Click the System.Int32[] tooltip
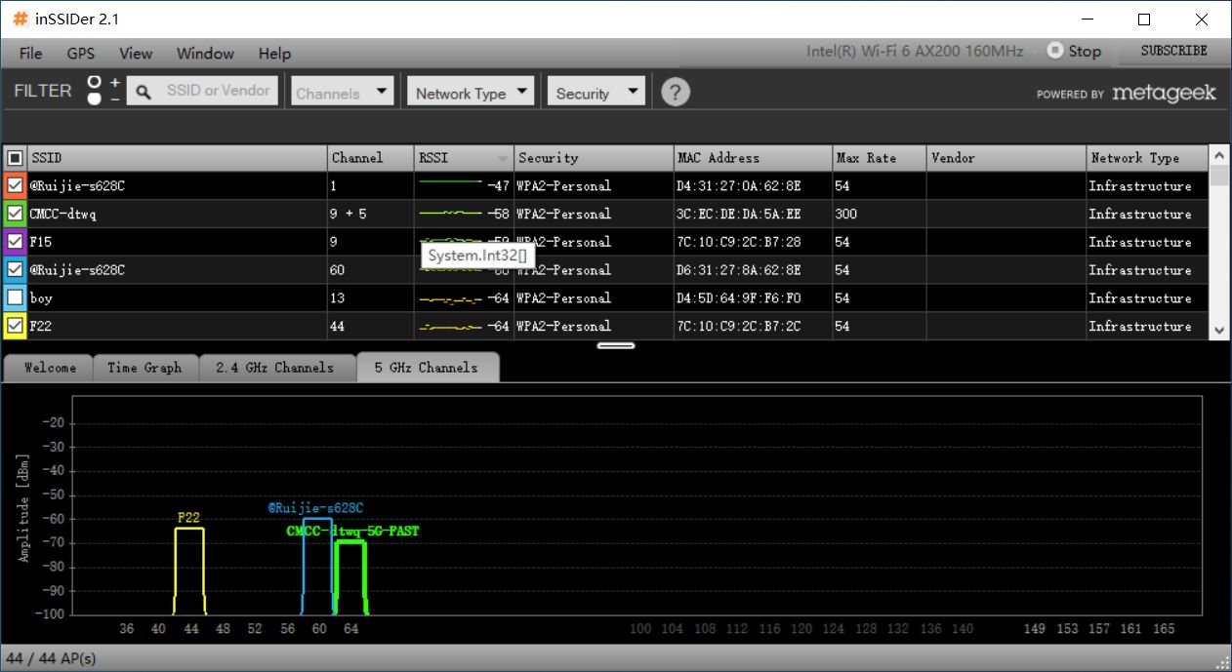Screen dimensions: 1232x672 coord(476,256)
